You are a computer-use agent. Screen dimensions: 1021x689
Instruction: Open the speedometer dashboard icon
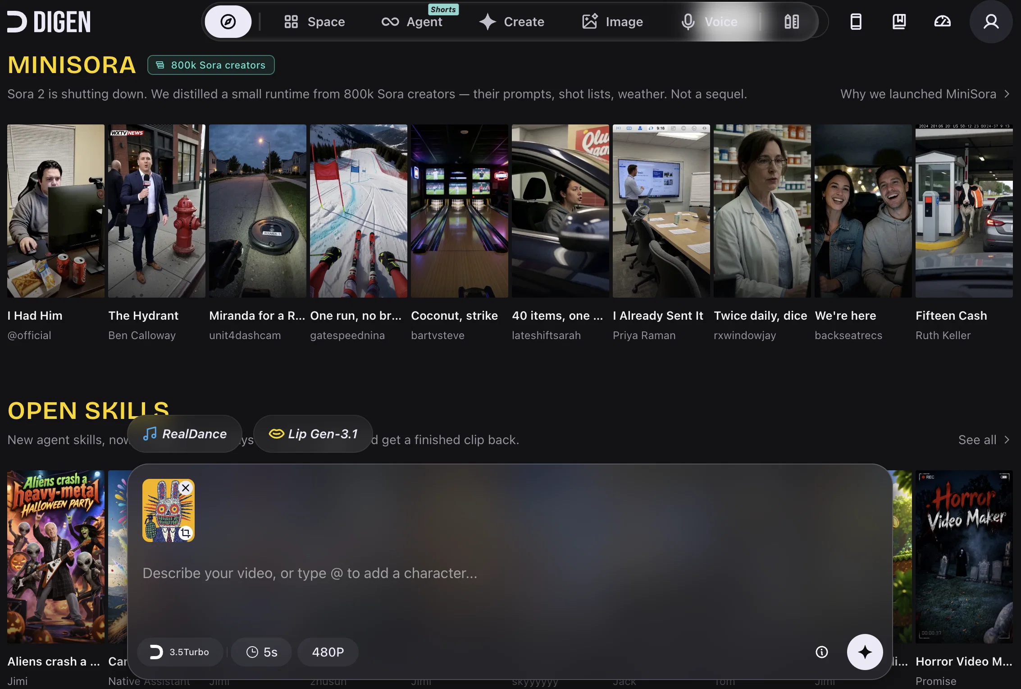coord(942,22)
